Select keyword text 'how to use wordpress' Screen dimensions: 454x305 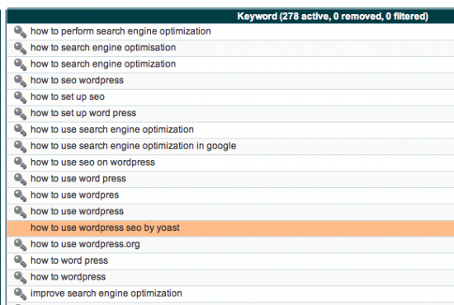pyautogui.click(x=77, y=211)
